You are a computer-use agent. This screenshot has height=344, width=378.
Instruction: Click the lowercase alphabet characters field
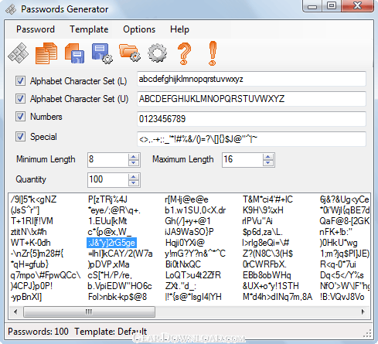(x=251, y=79)
